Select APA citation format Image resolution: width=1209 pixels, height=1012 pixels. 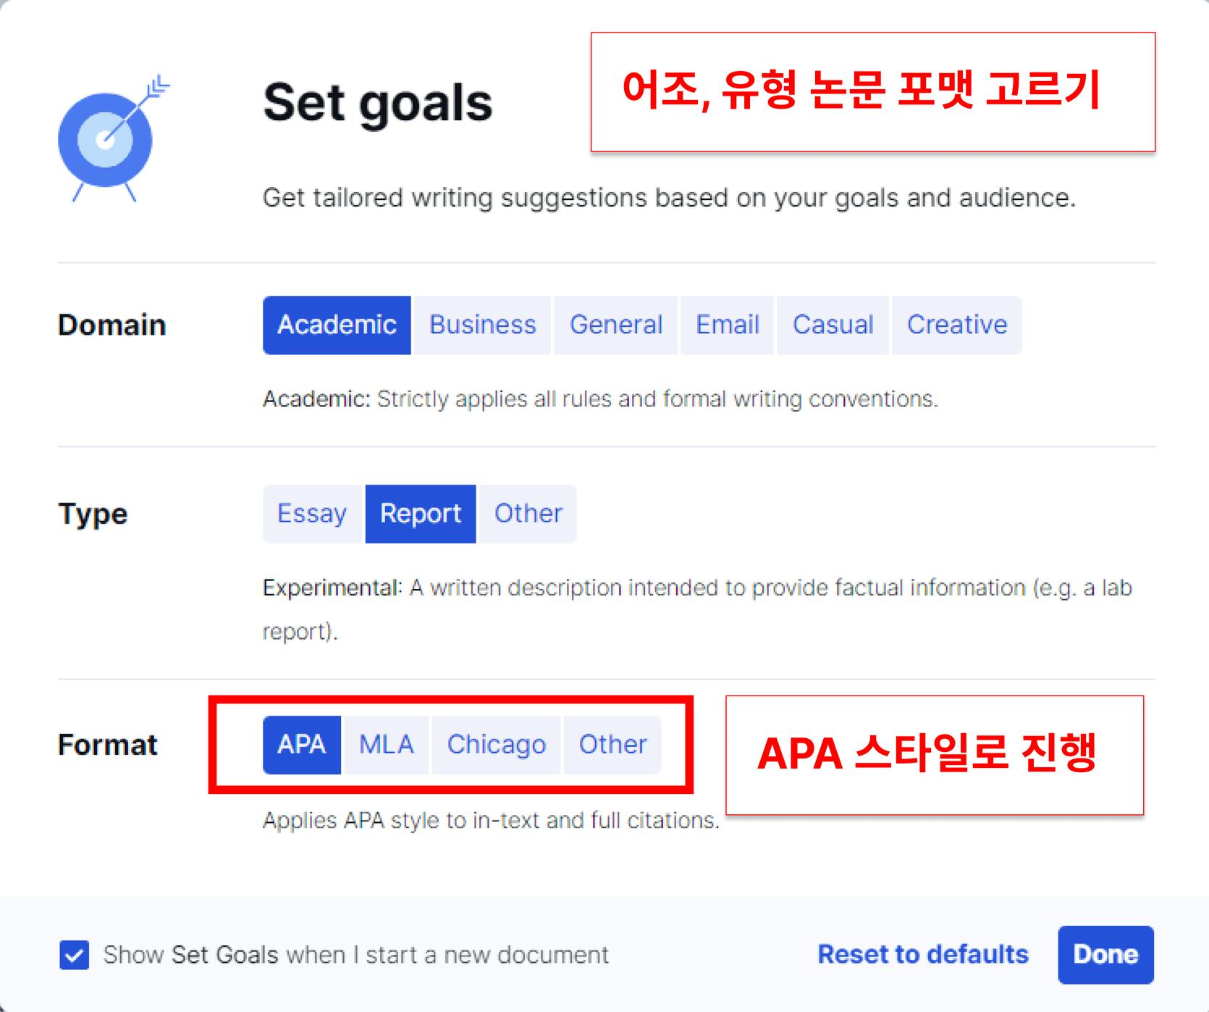tap(302, 745)
